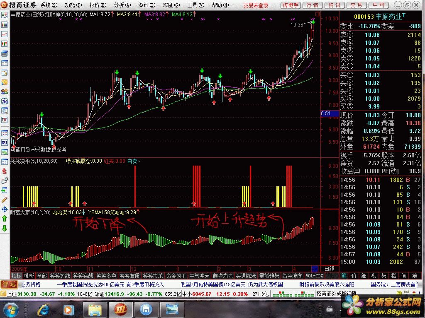The image size is (425, 318).
Task: Switch to the 笑笑实战 indicator tab
Action: (83, 276)
